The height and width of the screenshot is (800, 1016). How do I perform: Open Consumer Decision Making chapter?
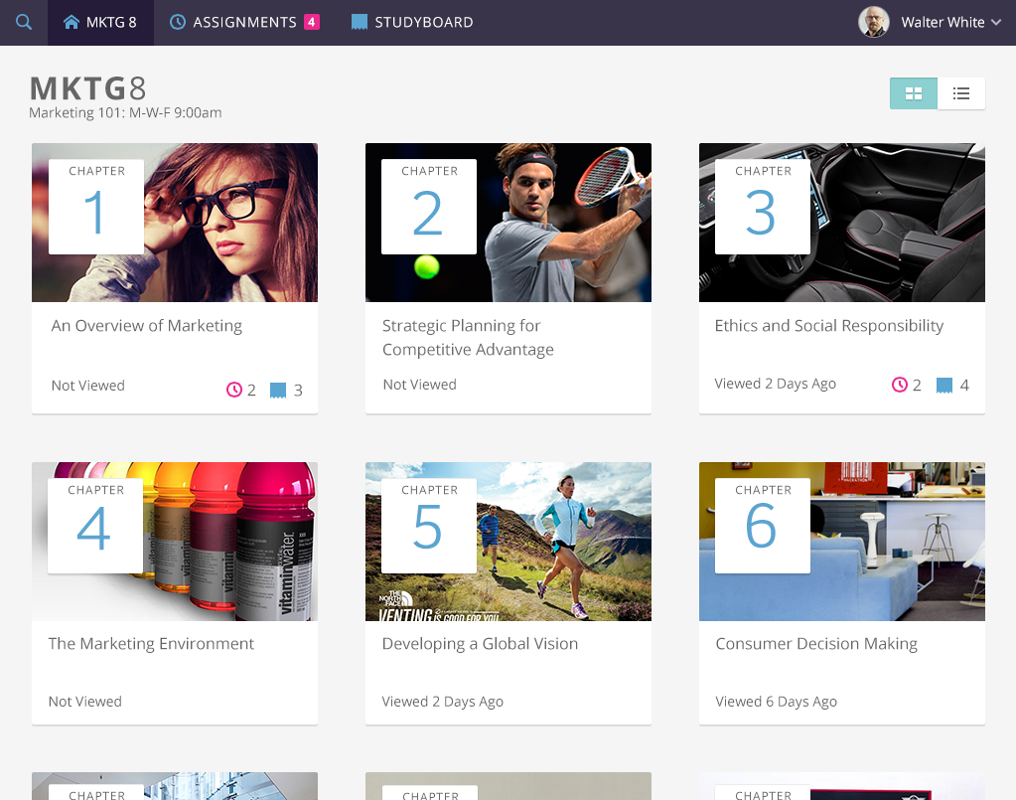click(x=816, y=644)
